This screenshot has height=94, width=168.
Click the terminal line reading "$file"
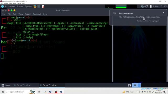pyautogui.click(x=17, y=20)
